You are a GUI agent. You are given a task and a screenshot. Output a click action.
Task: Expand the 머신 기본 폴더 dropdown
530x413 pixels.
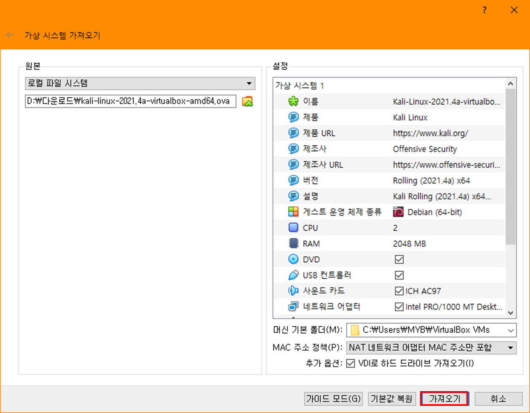510,330
